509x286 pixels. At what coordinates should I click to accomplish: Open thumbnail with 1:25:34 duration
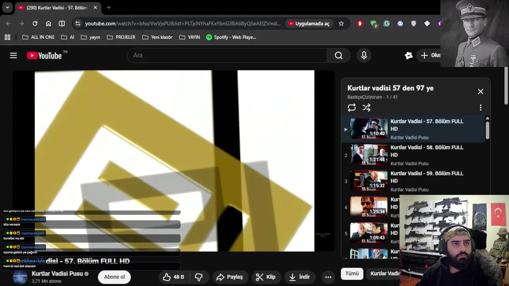coord(369,207)
